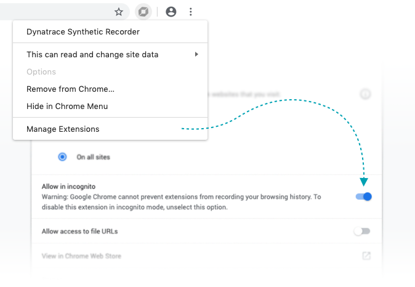Click the Allow in incognito heading
Image resolution: width=415 pixels, height=287 pixels.
[x=68, y=187]
